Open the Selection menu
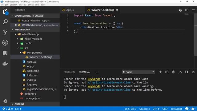Viewport: 197px width, 111px height. coord(13,5)
